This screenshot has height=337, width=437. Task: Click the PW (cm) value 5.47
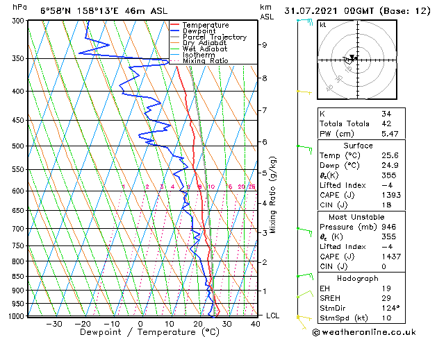pos(390,134)
